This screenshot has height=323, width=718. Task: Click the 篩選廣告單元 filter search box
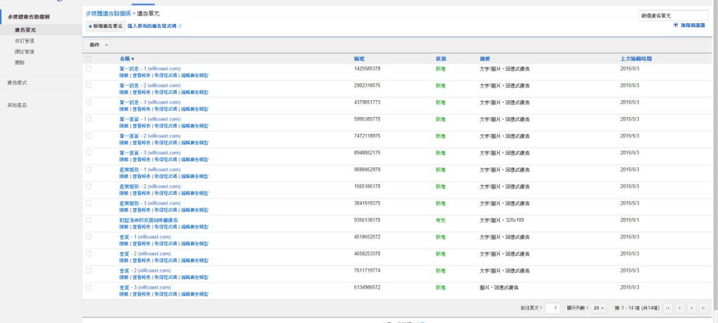pos(672,15)
